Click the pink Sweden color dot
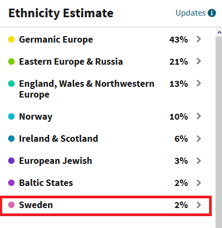 11,205
